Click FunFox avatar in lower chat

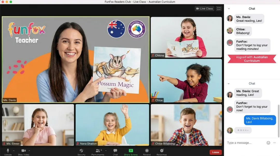(x=230, y=109)
